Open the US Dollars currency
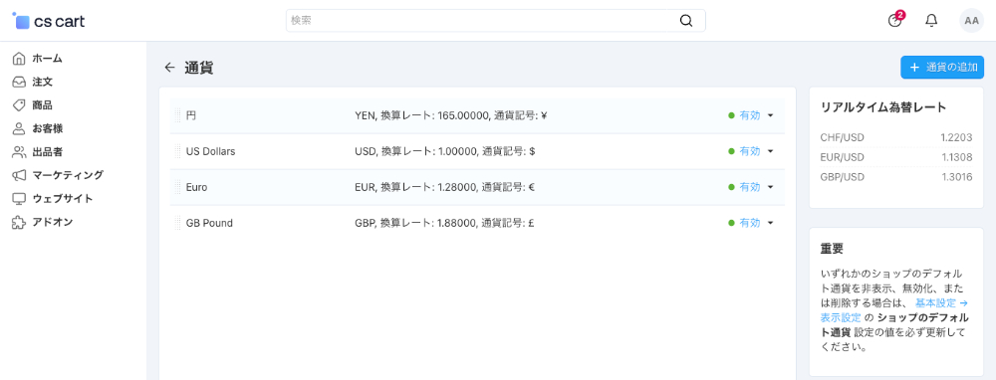 [x=210, y=151]
